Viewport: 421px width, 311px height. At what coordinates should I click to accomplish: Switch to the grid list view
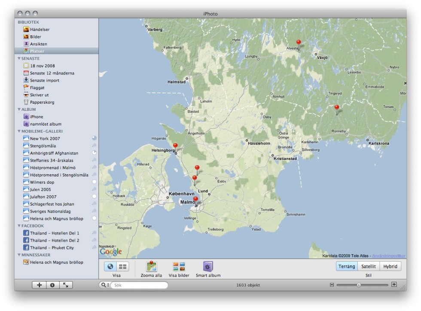tap(122, 267)
